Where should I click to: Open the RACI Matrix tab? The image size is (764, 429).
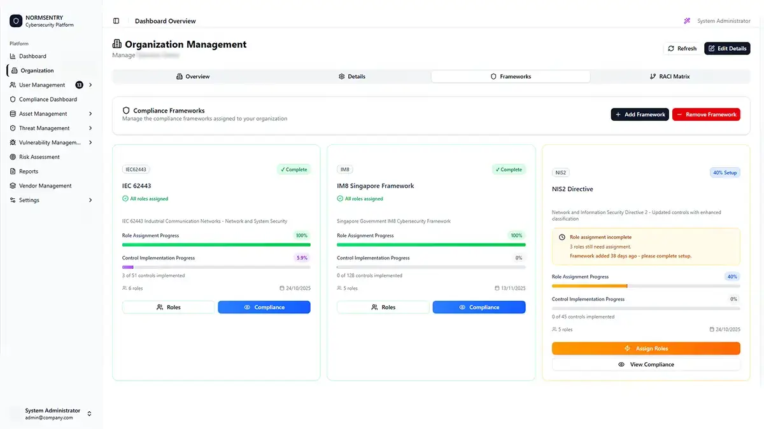click(x=669, y=76)
